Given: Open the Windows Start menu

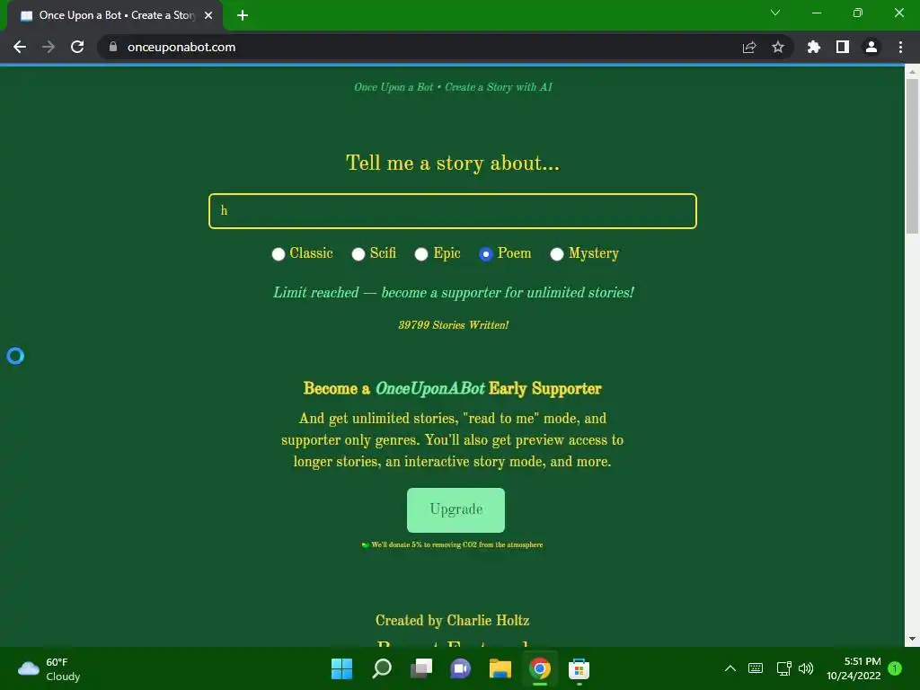Looking at the screenshot, I should [341, 668].
